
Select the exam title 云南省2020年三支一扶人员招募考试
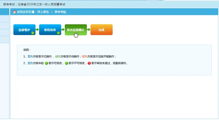click(41, 4)
